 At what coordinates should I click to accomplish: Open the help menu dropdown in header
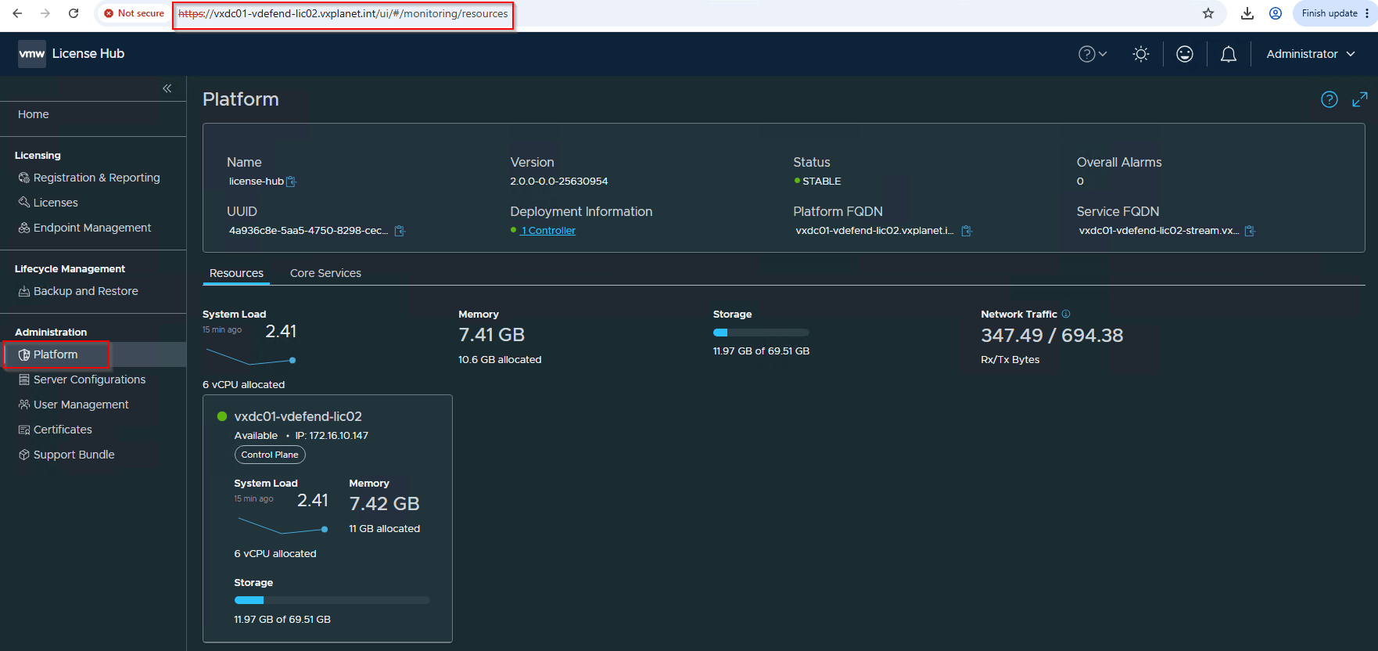click(1093, 54)
